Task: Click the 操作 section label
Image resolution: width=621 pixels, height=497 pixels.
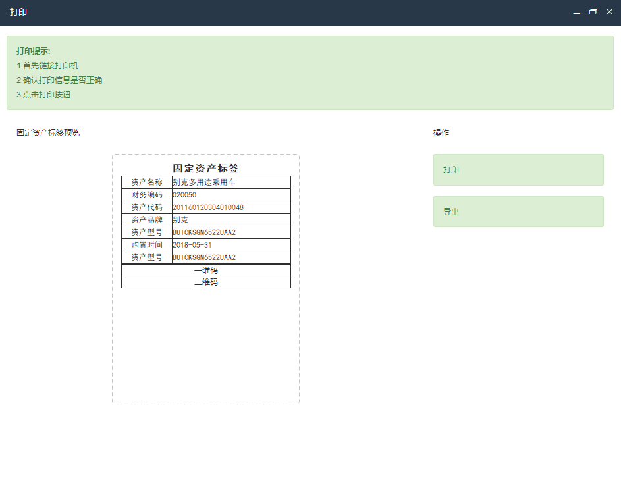Action: (x=441, y=133)
